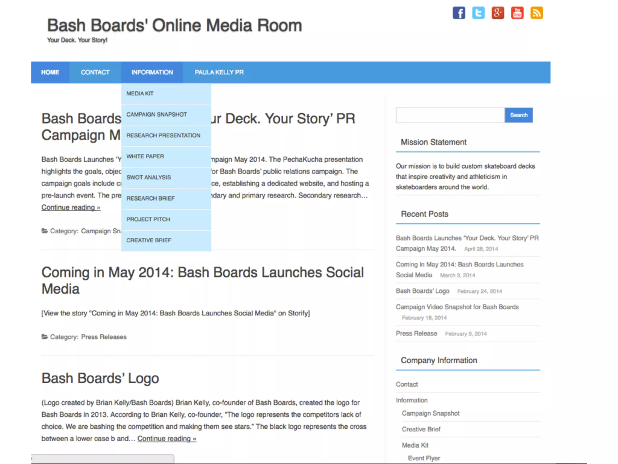Choose Campaign Snapshot in dropdown menu
Screen dimensions: 618x464
click(x=157, y=114)
